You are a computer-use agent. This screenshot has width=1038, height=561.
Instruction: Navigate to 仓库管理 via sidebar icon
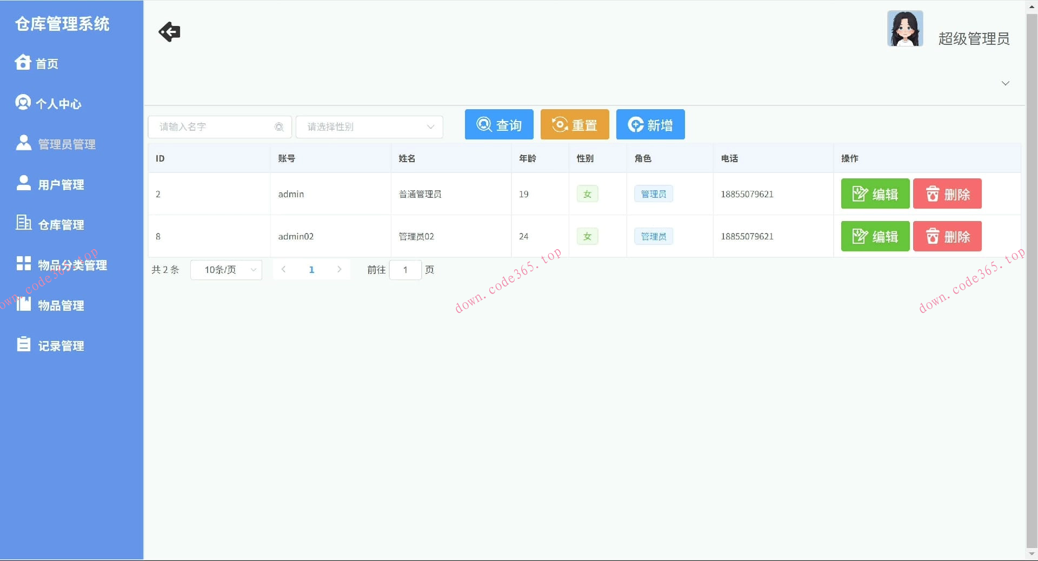coord(61,225)
